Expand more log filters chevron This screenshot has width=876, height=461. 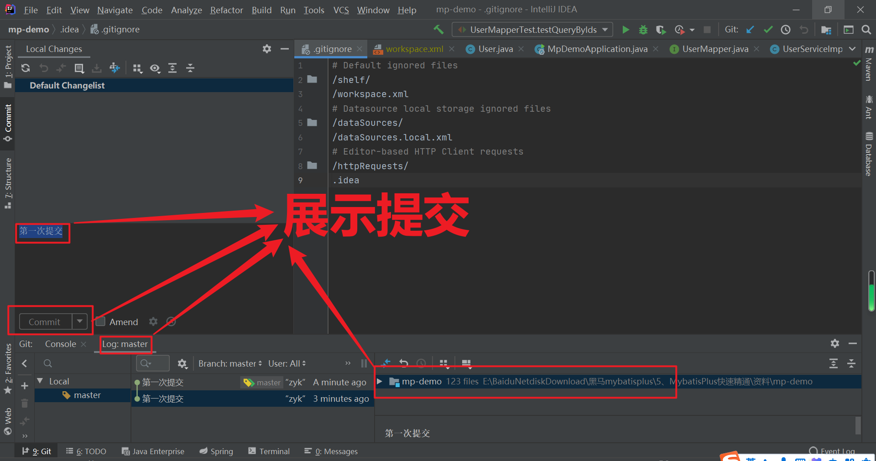click(348, 363)
